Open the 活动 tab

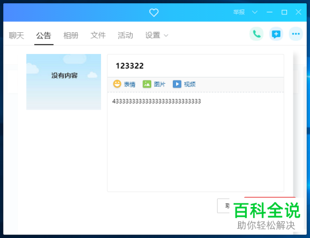click(x=125, y=35)
